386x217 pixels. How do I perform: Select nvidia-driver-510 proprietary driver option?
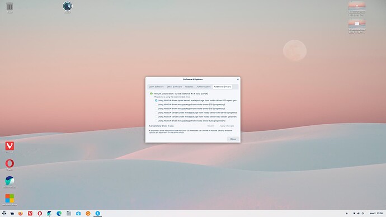[x=190, y=105]
